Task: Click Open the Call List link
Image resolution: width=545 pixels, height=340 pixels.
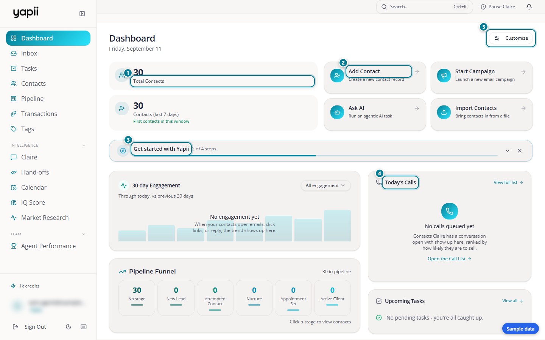Action: (450, 259)
